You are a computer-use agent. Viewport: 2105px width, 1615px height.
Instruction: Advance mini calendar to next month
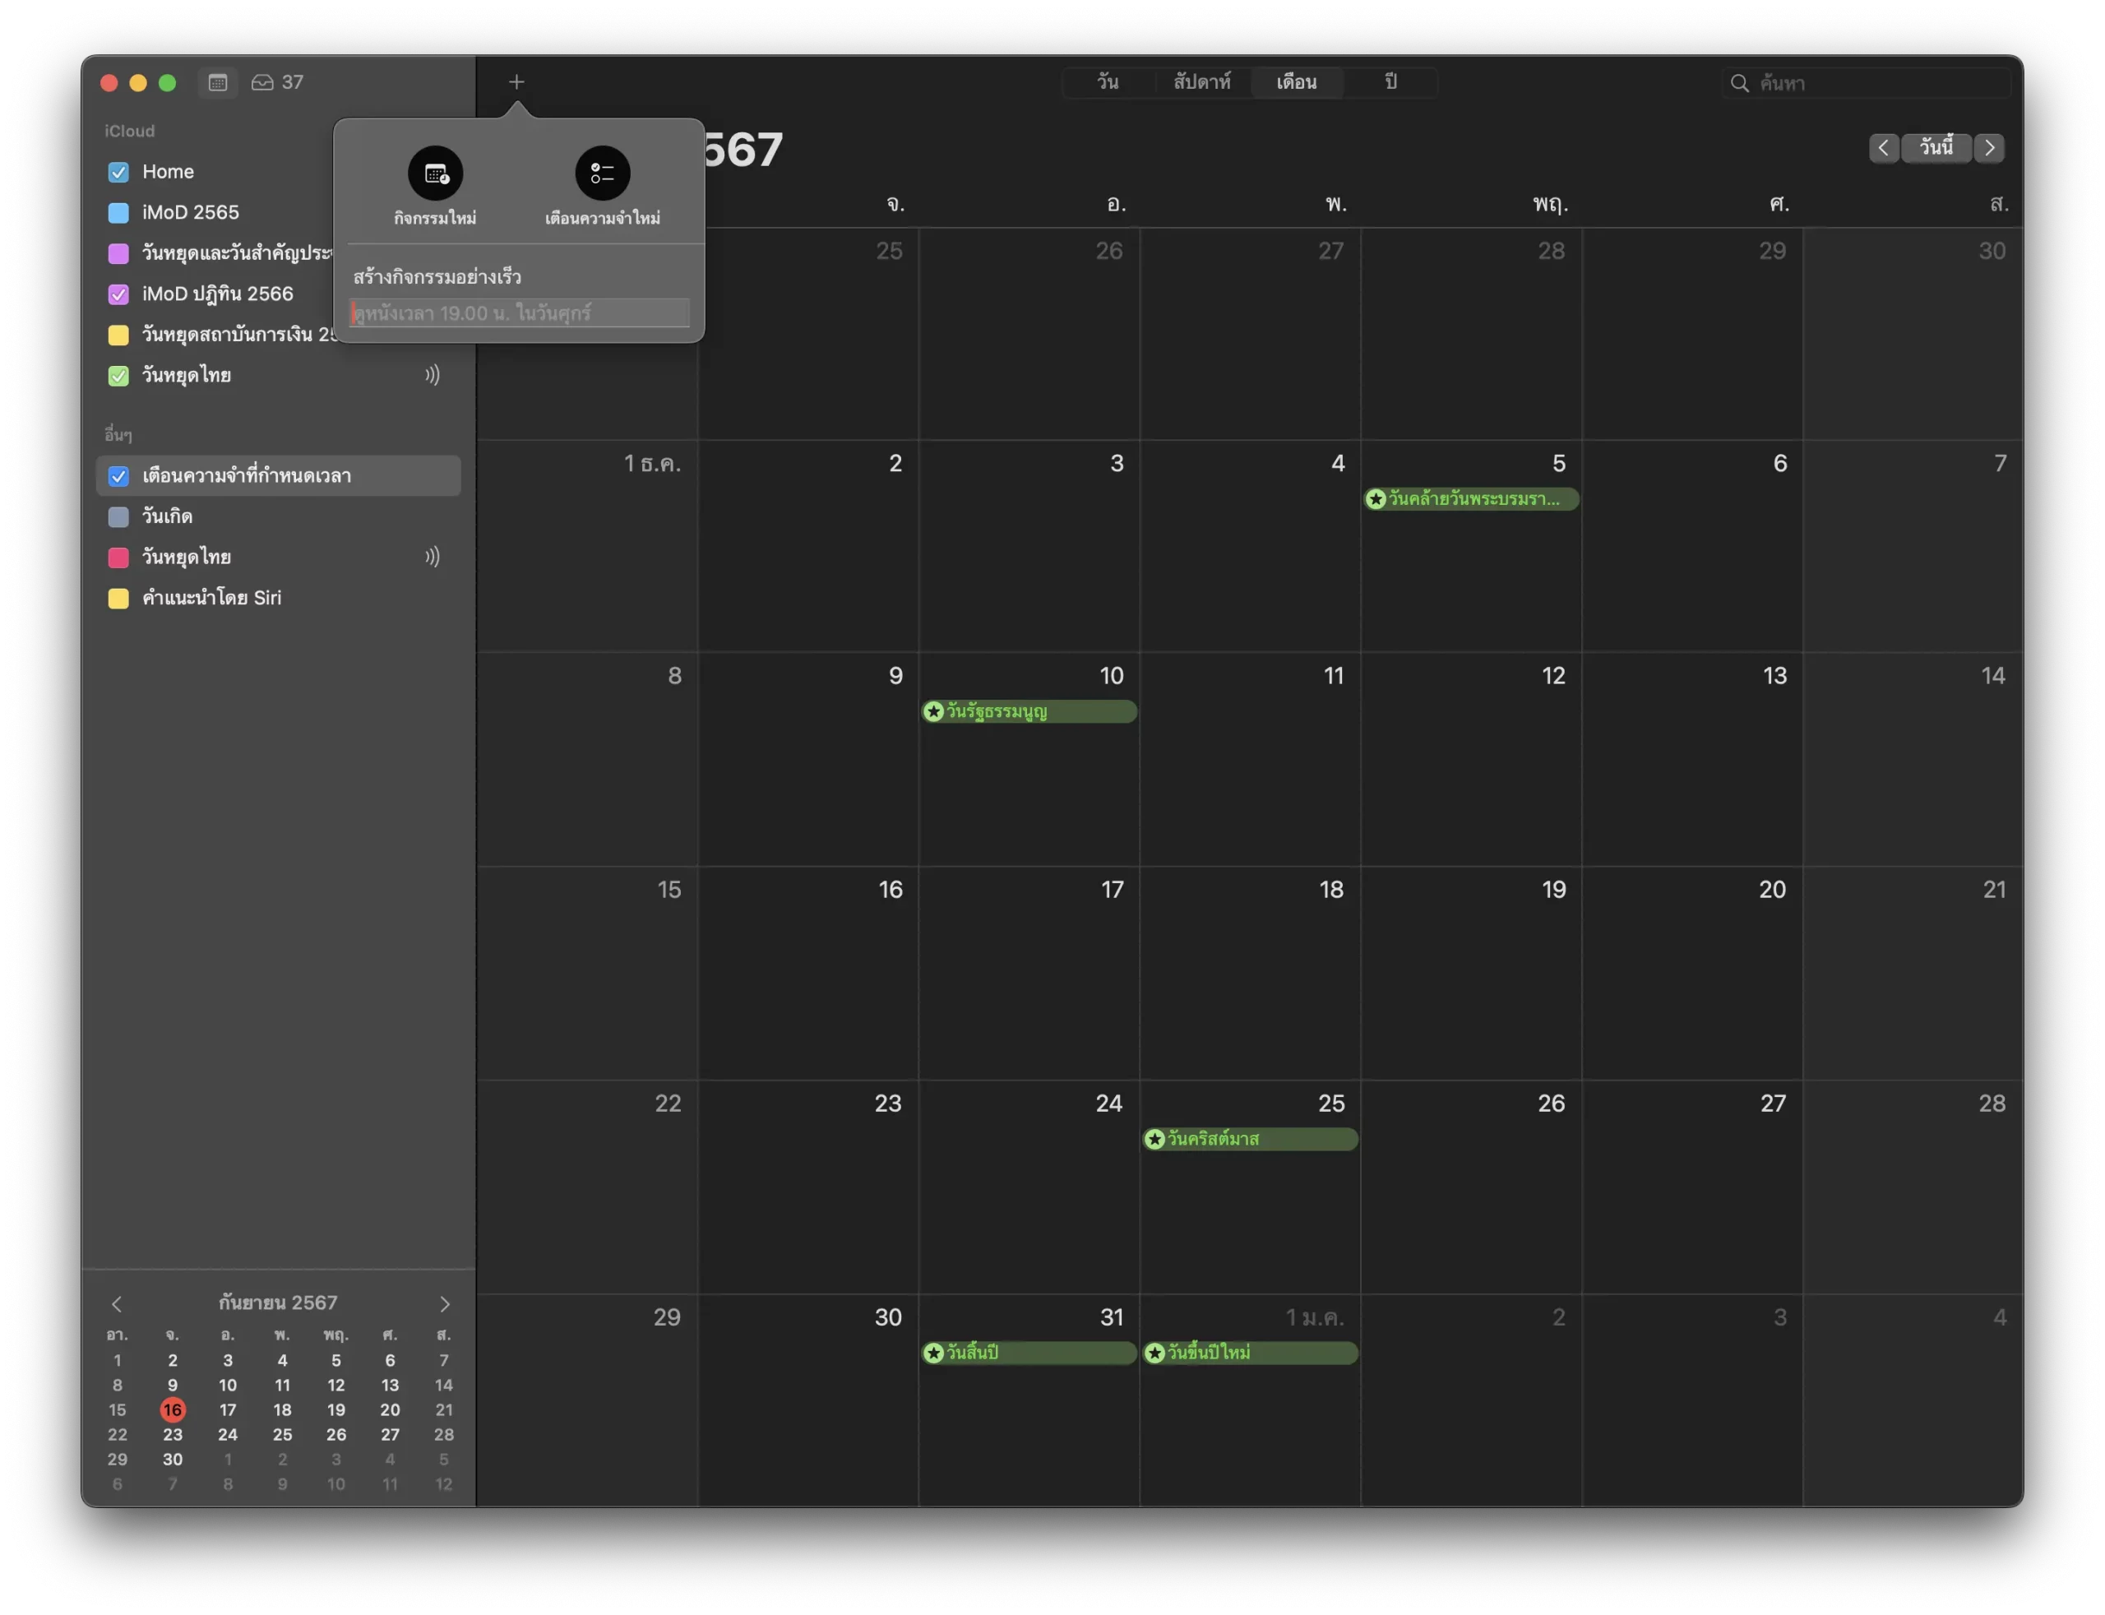coord(444,1304)
